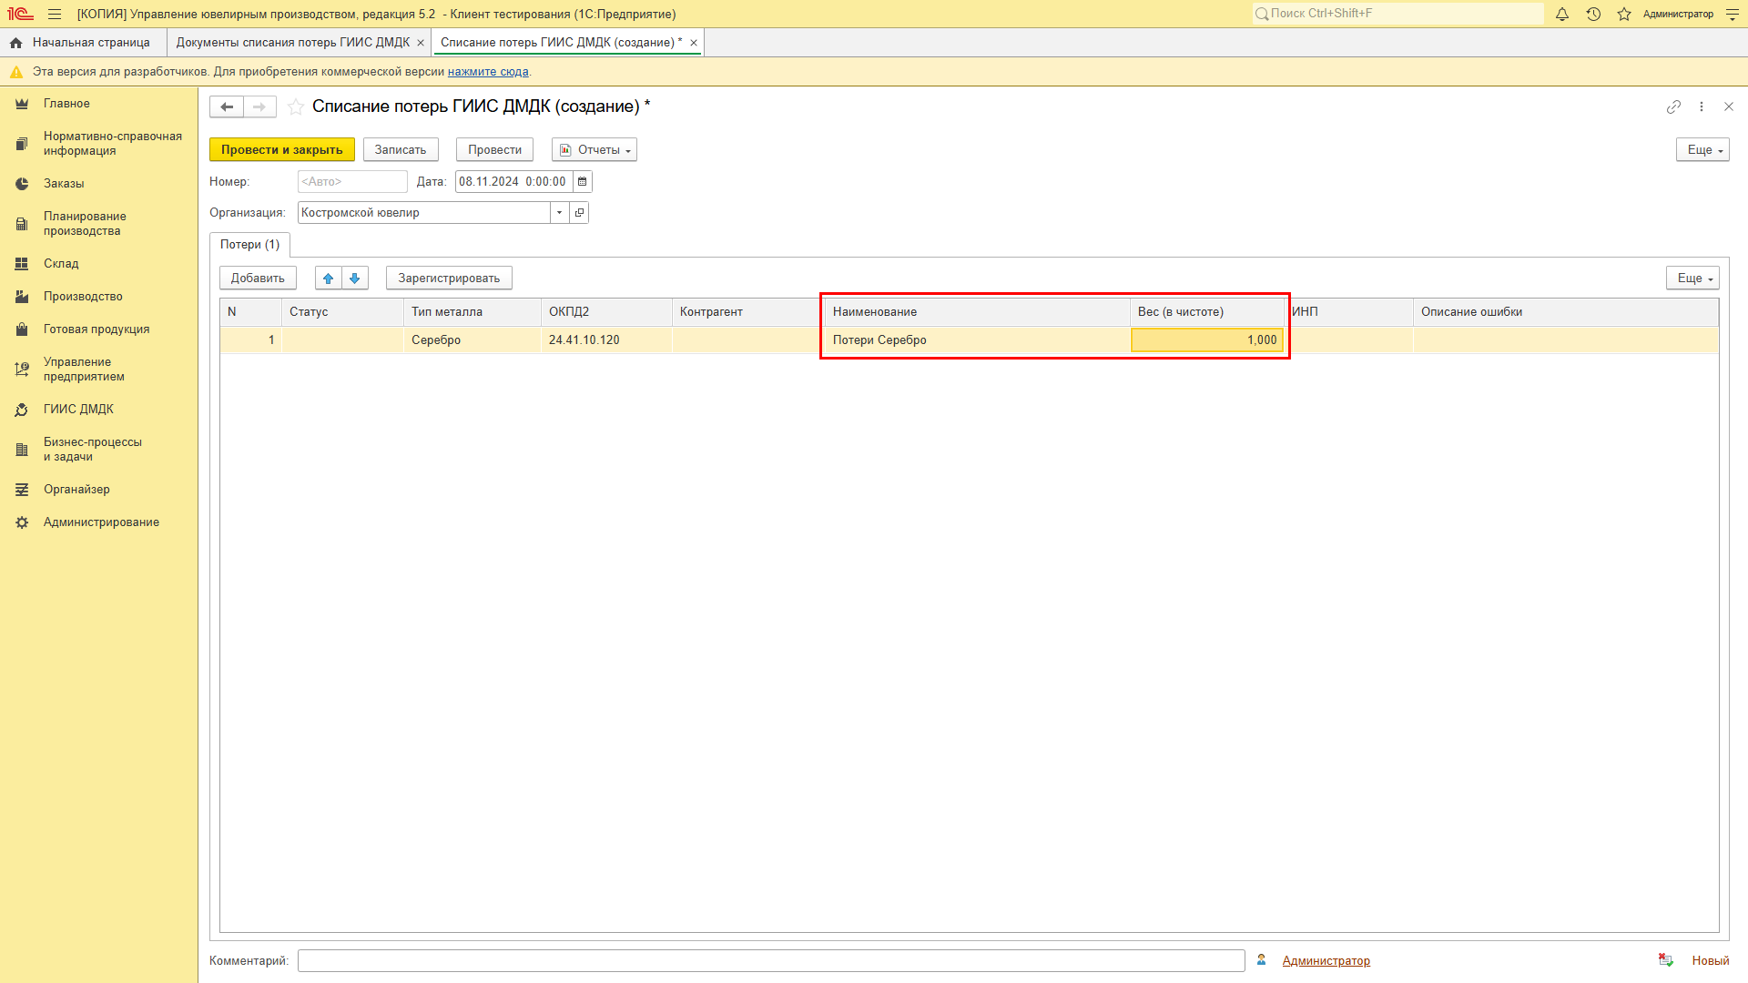This screenshot has width=1748, height=983.
Task: Open Бизнес-процессы и задачи section
Action: pos(93,450)
